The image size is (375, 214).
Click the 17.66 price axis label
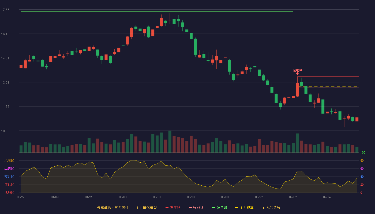click(5, 10)
